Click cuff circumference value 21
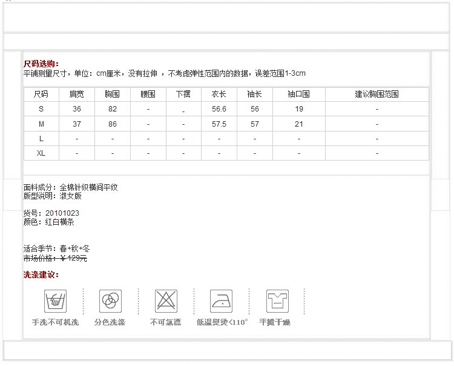This screenshot has width=454, height=366. [299, 124]
